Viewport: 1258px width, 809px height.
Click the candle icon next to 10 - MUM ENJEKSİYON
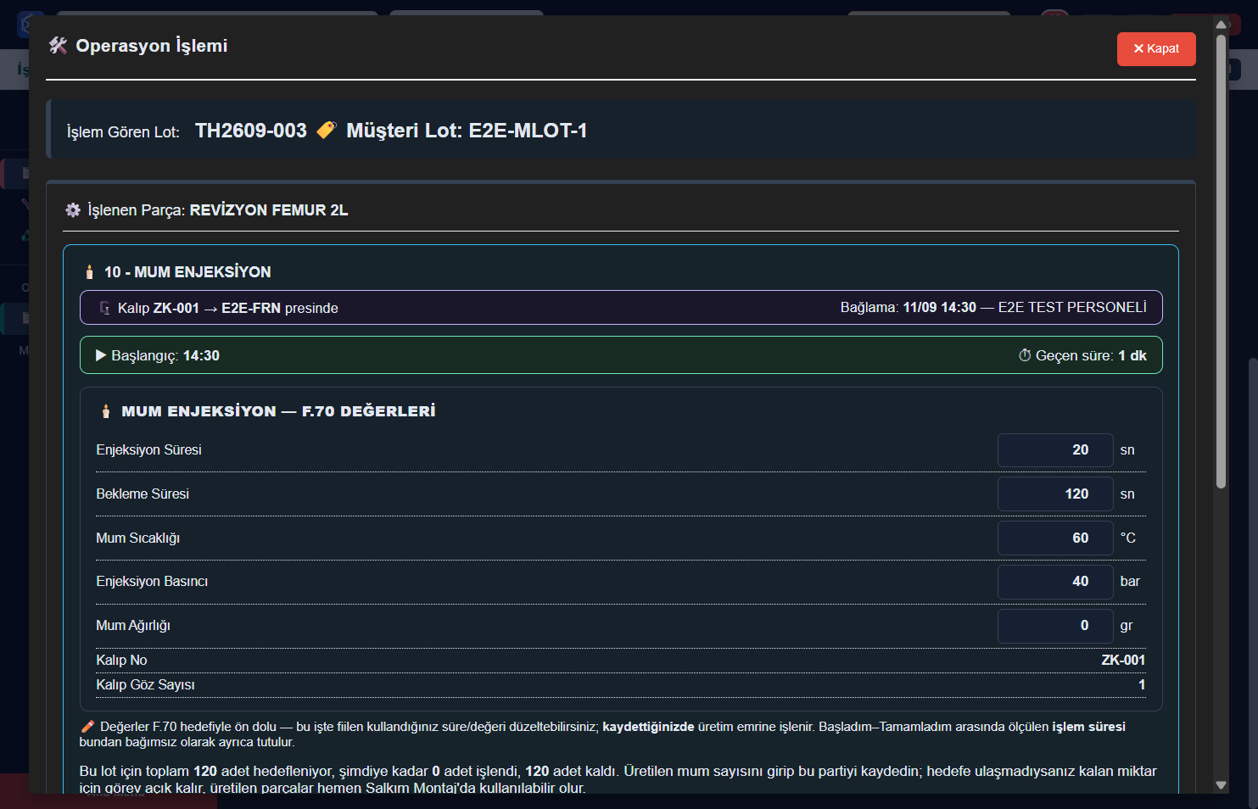[89, 272]
